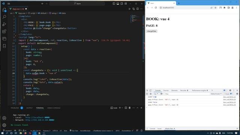This screenshot has width=240, height=135.
Task: Open notifications bell in status bar
Action: [x=142, y=130]
